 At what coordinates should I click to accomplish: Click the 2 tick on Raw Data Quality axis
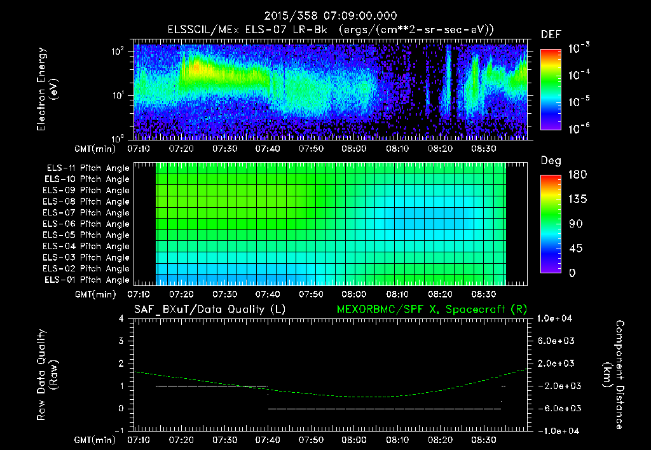coord(121,363)
